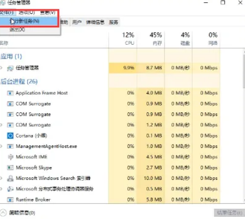Click the icon of the 1.2 MB COM Surrogate
245x219 pixels.
(10, 125)
